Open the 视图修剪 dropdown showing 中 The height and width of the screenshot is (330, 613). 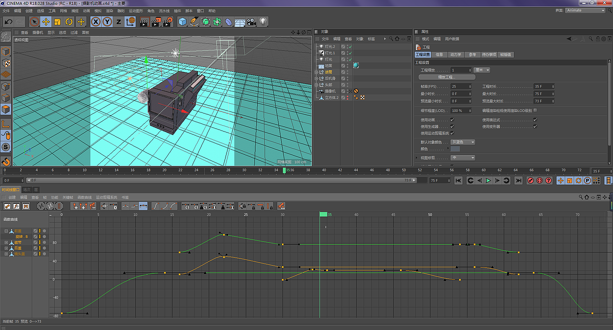(x=463, y=158)
